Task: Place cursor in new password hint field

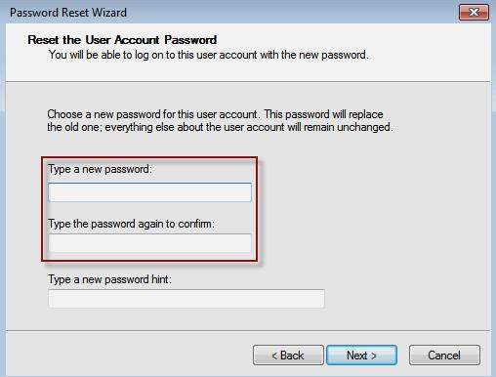Action: pyautogui.click(x=186, y=299)
